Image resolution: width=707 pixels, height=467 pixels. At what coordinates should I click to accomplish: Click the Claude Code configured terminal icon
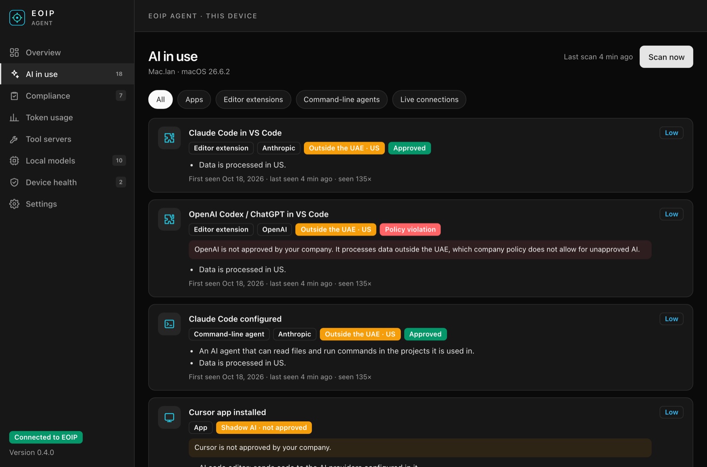coord(169,324)
